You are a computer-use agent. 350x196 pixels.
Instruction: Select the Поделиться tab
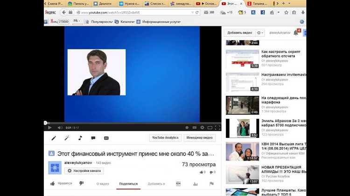(x=128, y=184)
